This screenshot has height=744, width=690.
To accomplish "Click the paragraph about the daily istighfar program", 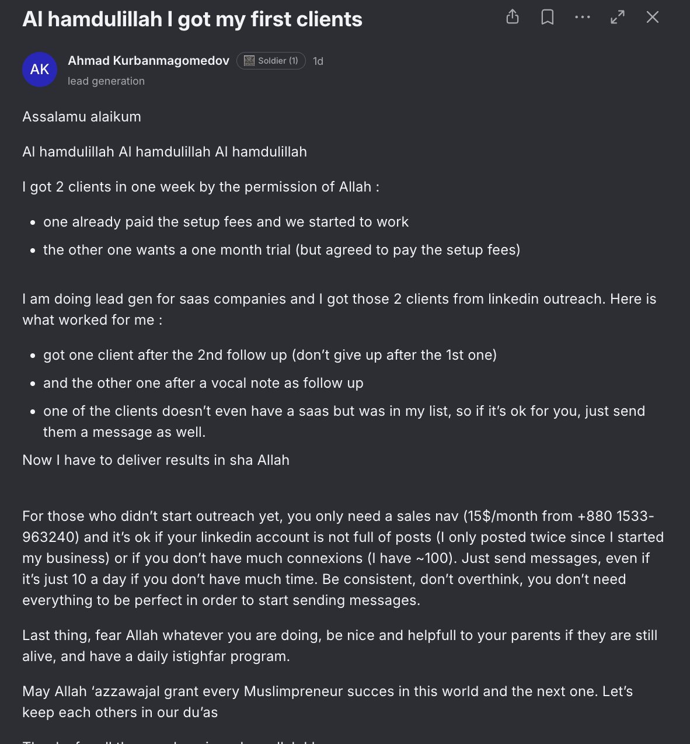I will pyautogui.click(x=340, y=646).
